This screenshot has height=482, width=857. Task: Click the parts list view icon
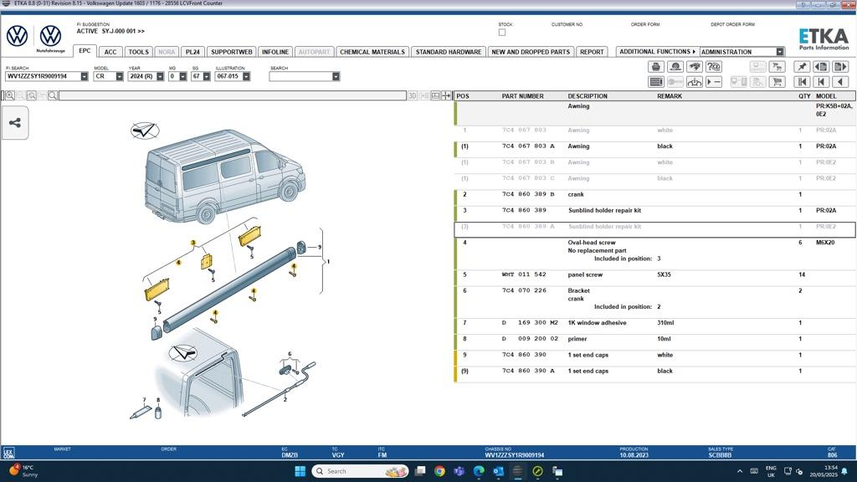point(656,82)
